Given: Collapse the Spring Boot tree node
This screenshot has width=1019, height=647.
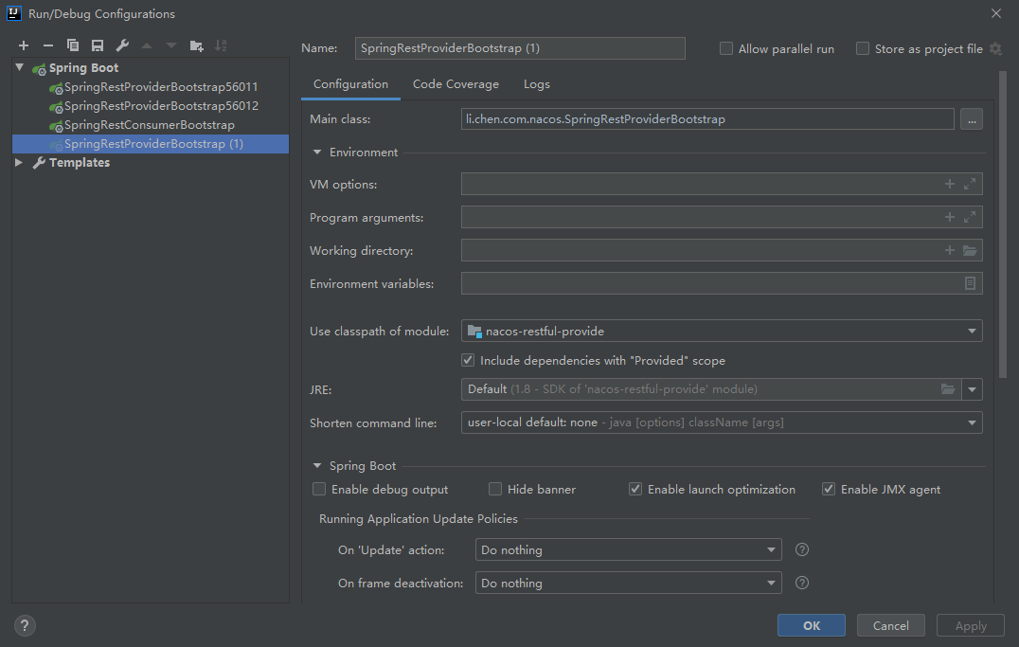Looking at the screenshot, I should (x=20, y=67).
